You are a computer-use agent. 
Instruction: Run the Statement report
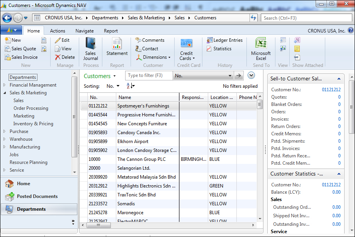(x=117, y=47)
